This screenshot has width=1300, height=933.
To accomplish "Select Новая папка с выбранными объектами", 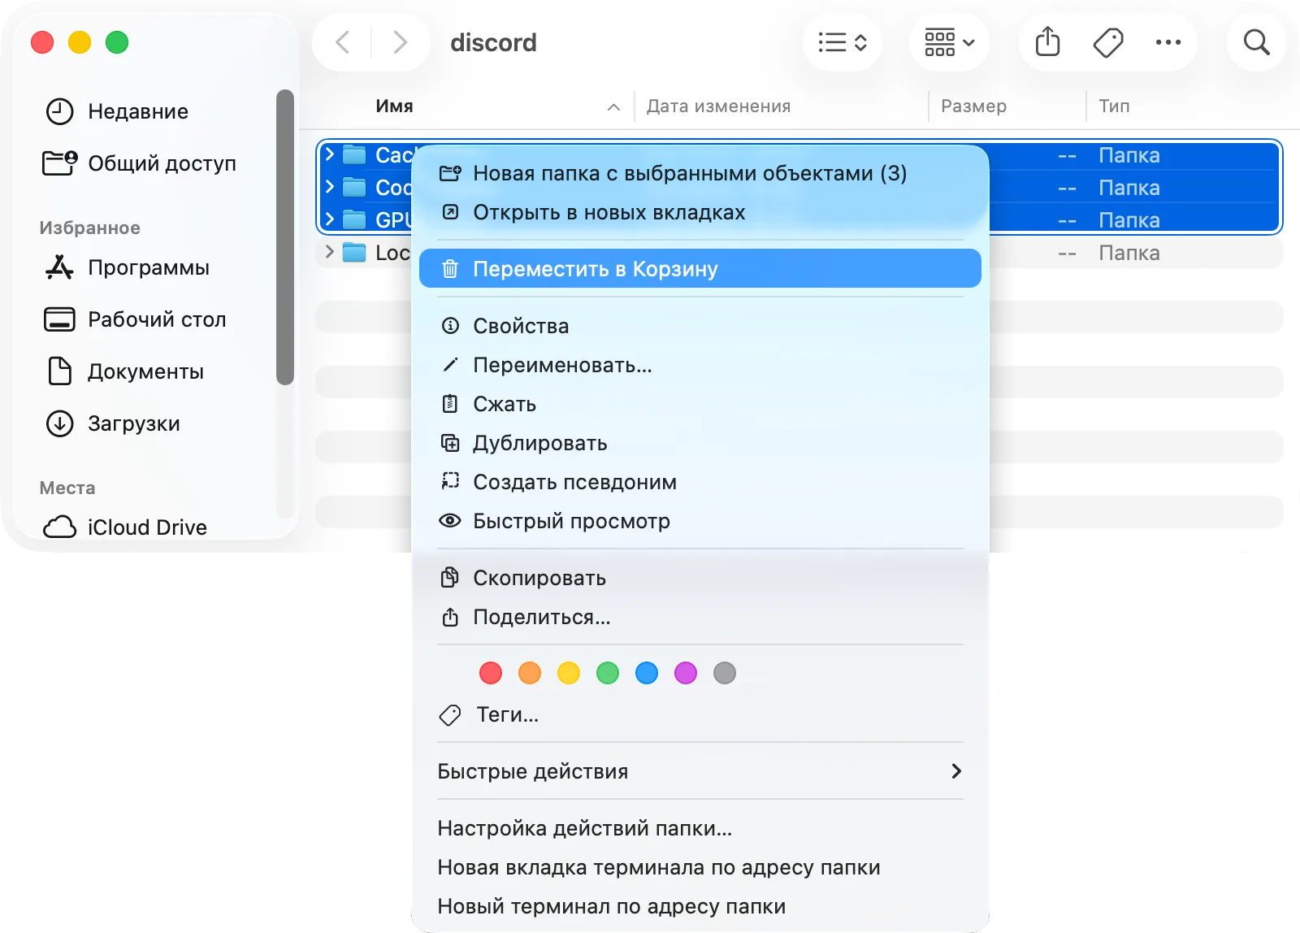I will 700,173.
